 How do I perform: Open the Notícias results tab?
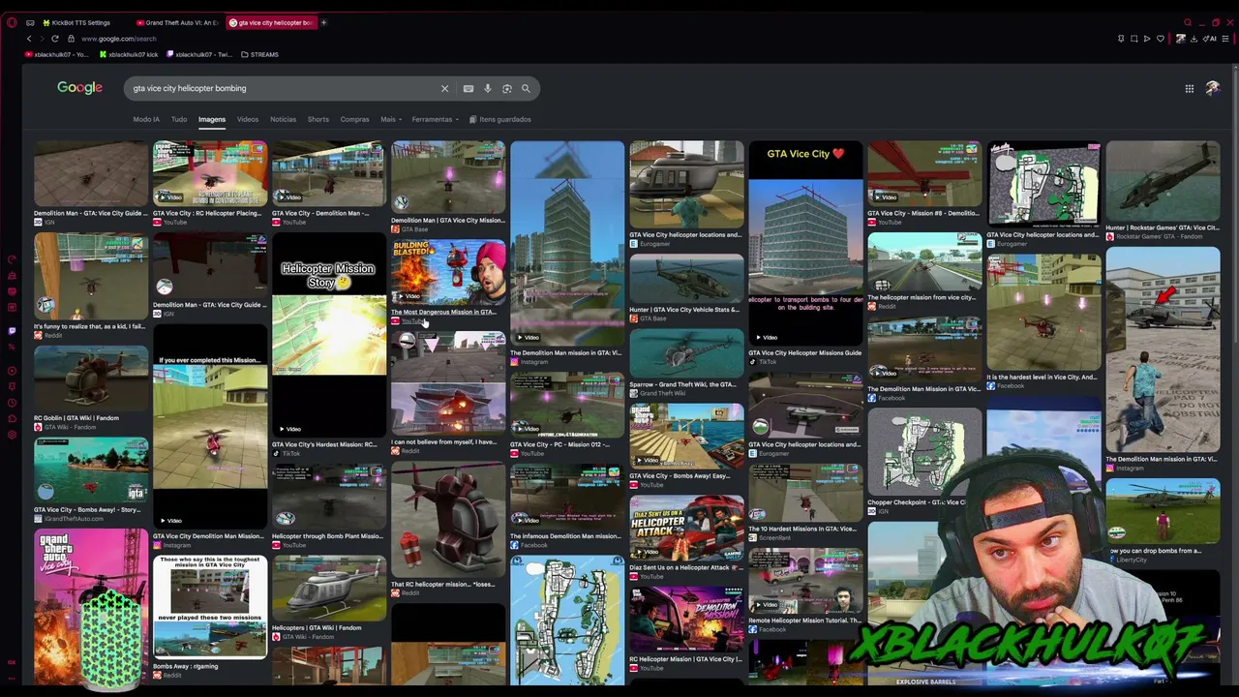click(283, 119)
